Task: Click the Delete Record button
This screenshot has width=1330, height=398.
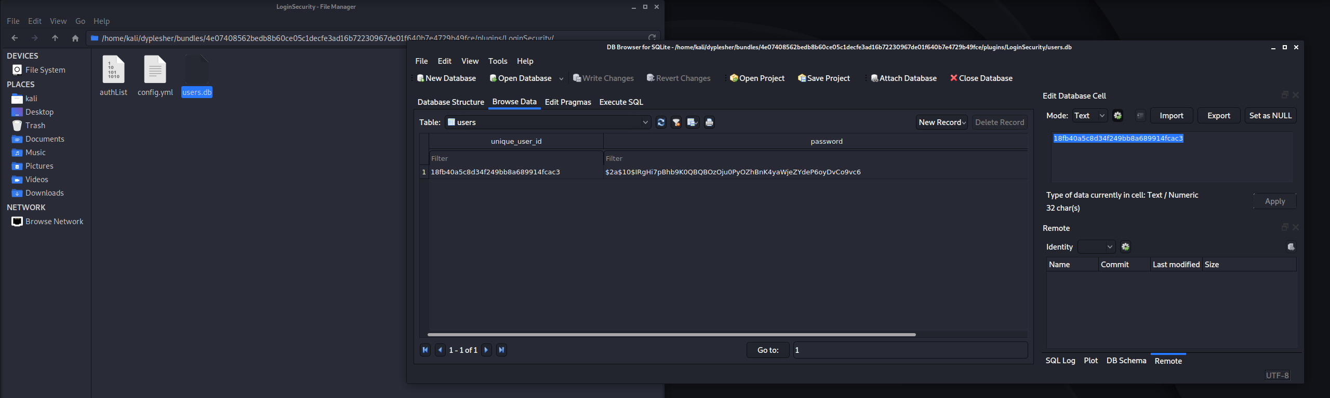Action: [x=1000, y=122]
